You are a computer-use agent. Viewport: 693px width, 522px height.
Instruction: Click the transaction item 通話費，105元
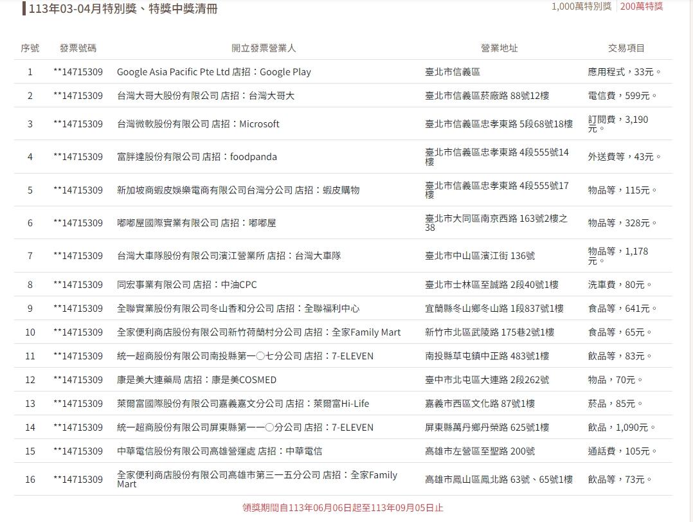[x=622, y=451]
